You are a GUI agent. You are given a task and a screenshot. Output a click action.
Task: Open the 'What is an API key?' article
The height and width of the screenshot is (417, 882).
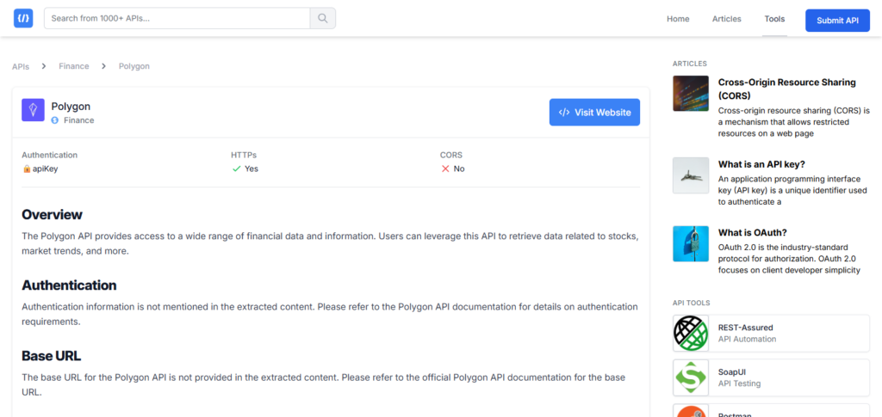point(761,164)
